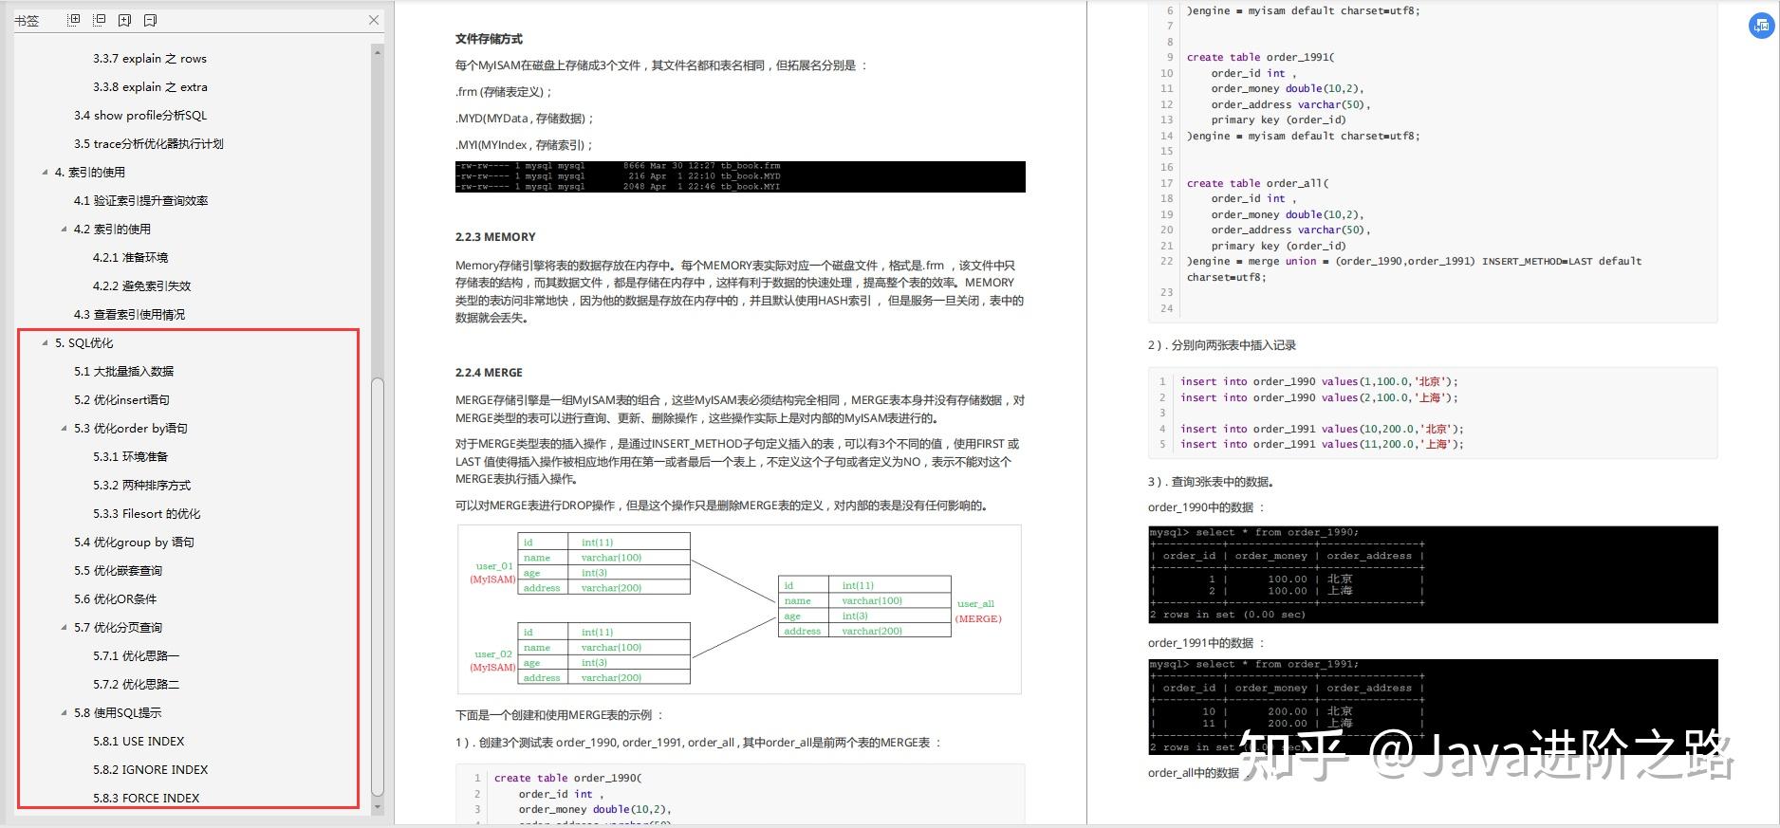The height and width of the screenshot is (828, 1780).
Task: Click the 'create table order_1991(' code line
Action: click(1261, 57)
